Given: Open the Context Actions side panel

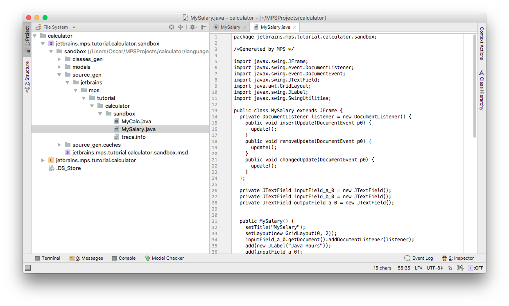Looking at the screenshot, I should (482, 43).
